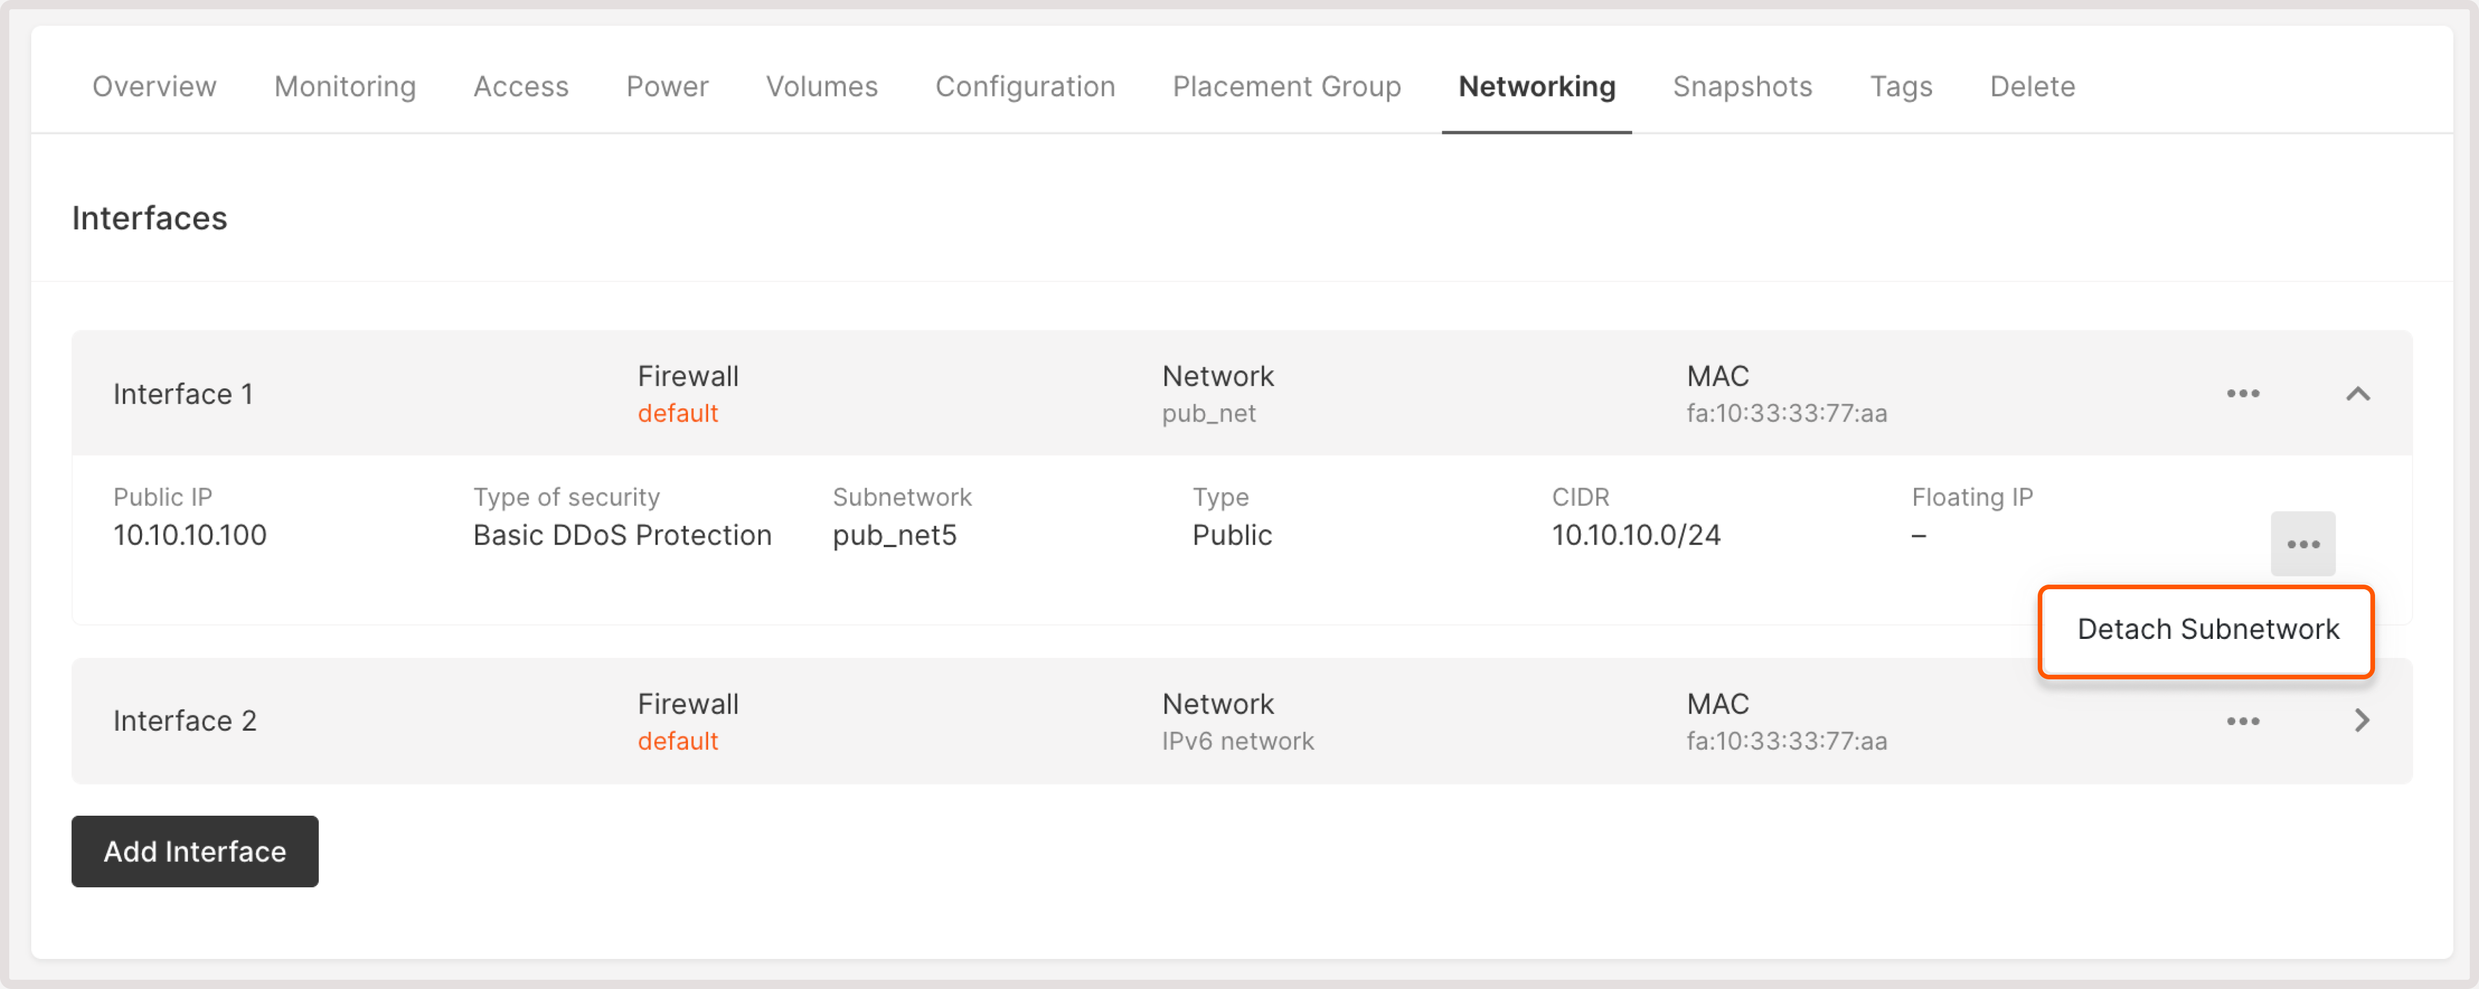Open the options menu for Interface 1
The height and width of the screenshot is (989, 2479).
2243,393
